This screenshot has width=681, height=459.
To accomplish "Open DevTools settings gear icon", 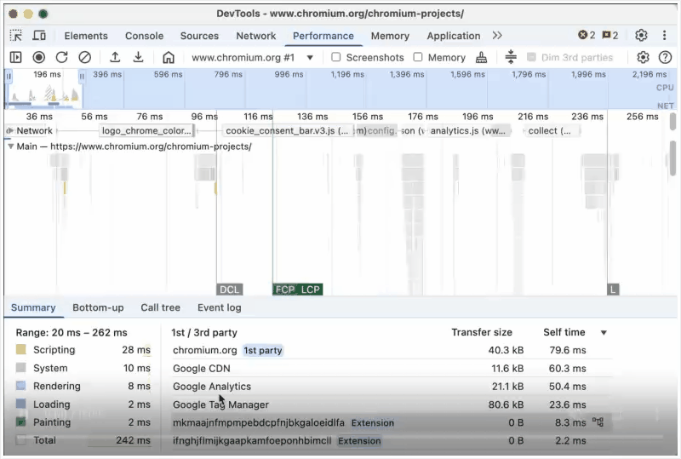I will (641, 35).
